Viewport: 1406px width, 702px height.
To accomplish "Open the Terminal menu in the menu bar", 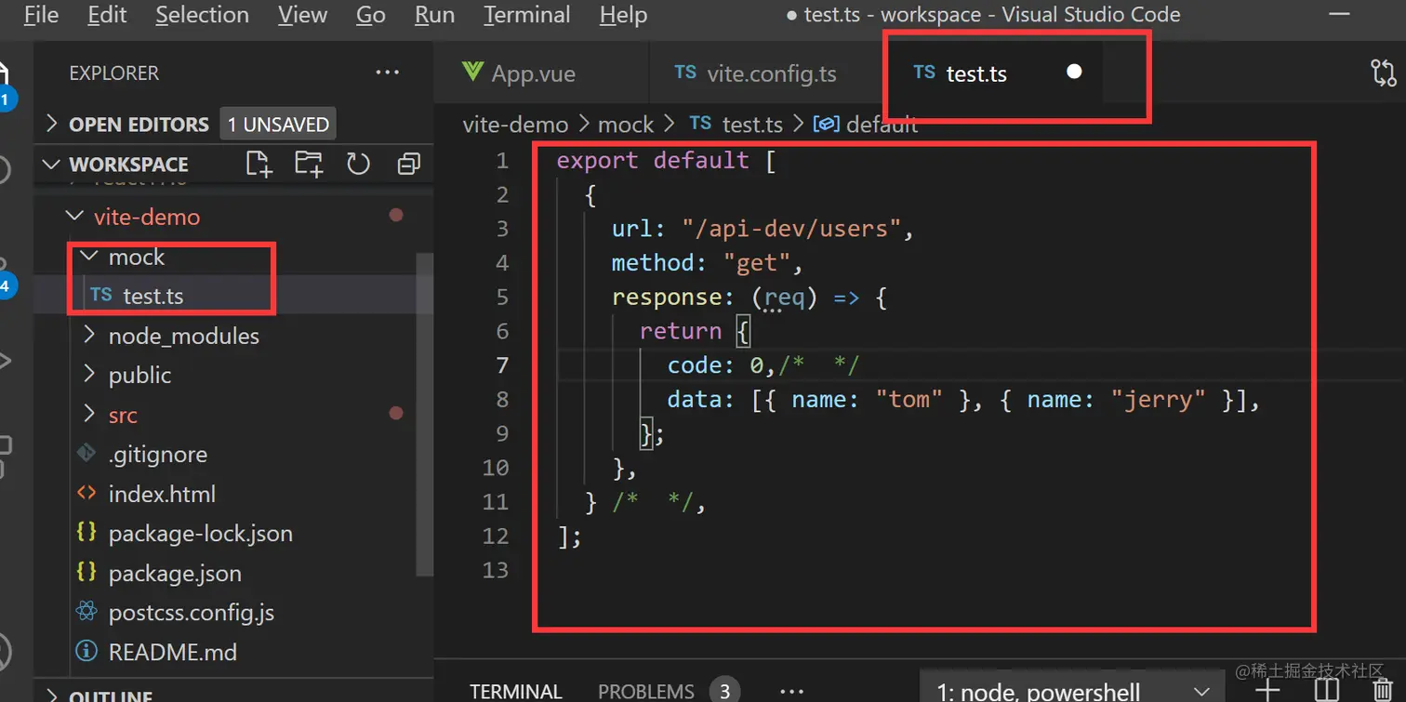I will tap(526, 15).
